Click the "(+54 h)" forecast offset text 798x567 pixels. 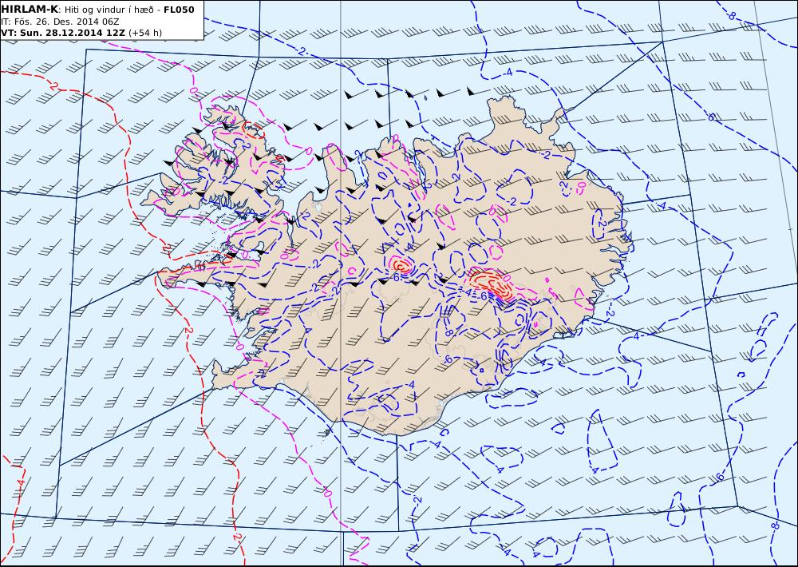pos(145,33)
